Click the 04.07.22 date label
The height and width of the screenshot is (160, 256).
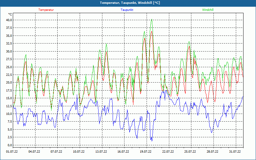34,151
